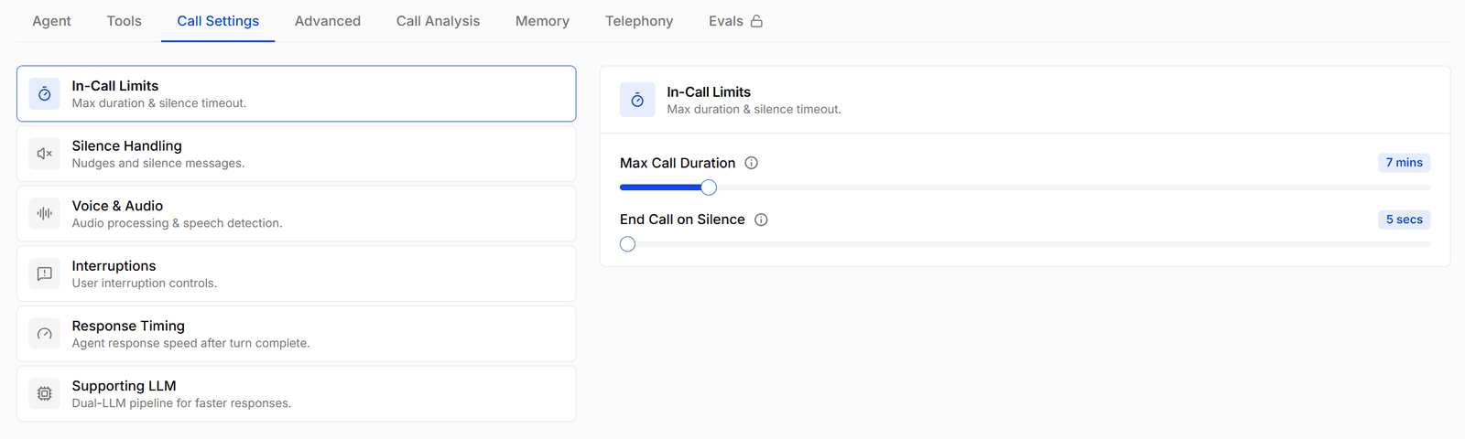The image size is (1465, 439).
Task: Click the In-Call Limits stopwatch icon in list
Action: [x=44, y=93]
